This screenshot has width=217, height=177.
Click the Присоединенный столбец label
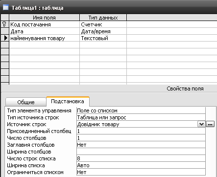click(39, 131)
